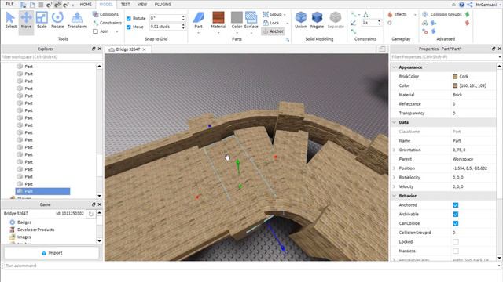Check the Massless property
The width and height of the screenshot is (503, 282).
point(456,251)
